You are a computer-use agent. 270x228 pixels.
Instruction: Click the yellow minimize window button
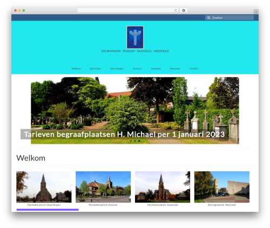(19, 10)
